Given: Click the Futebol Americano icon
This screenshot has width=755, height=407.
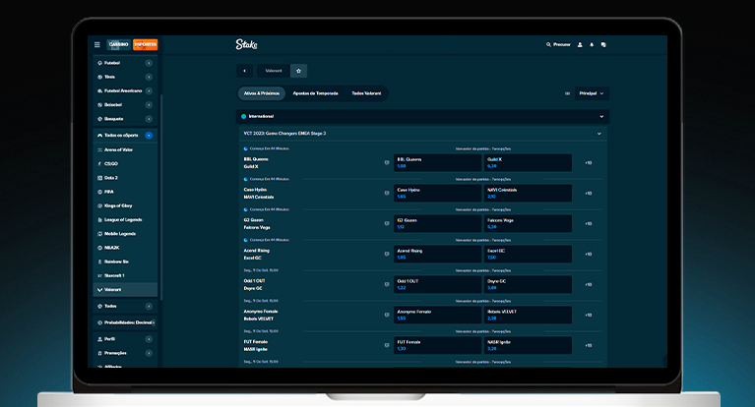Looking at the screenshot, I should point(99,90).
